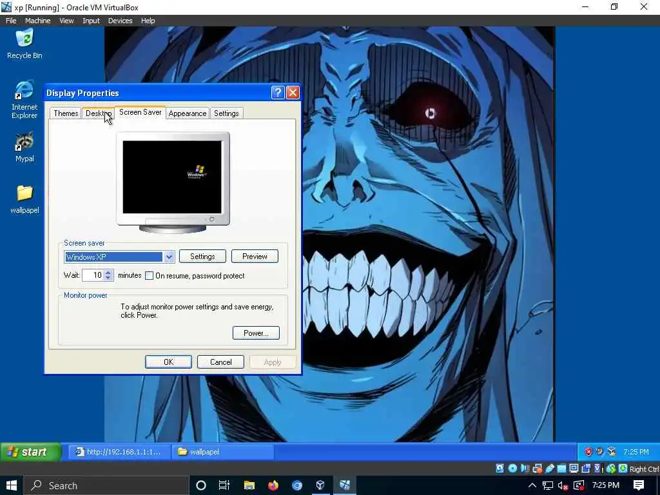The width and height of the screenshot is (660, 495).
Task: Select the wallpapel folder on the desktop
Action: click(24, 200)
